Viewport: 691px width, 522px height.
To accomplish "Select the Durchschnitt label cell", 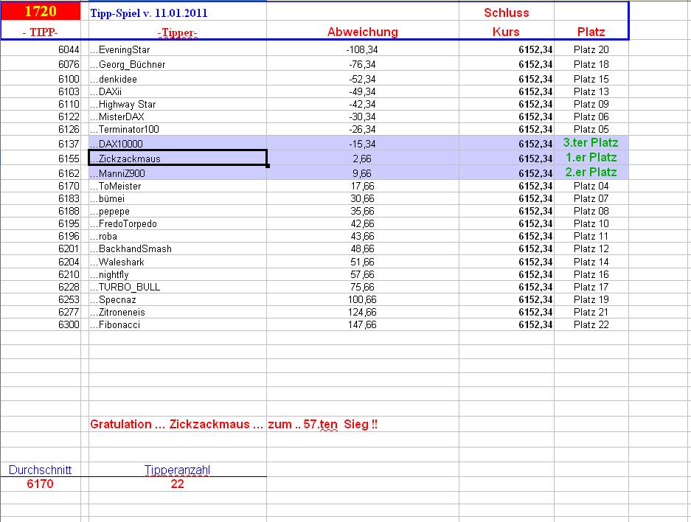I will click(x=41, y=470).
